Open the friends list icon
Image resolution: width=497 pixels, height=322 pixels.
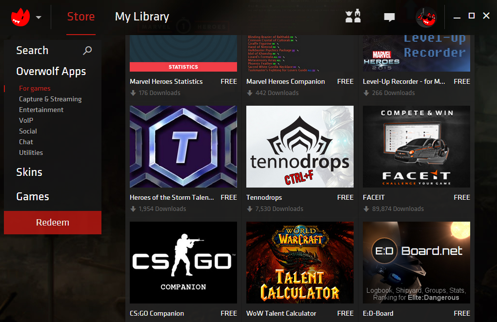point(353,16)
